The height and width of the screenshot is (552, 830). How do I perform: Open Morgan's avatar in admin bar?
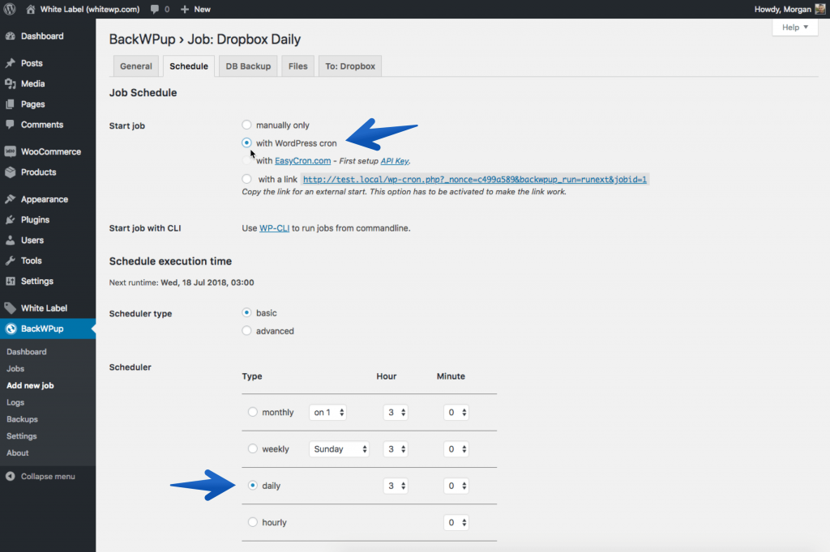click(820, 9)
